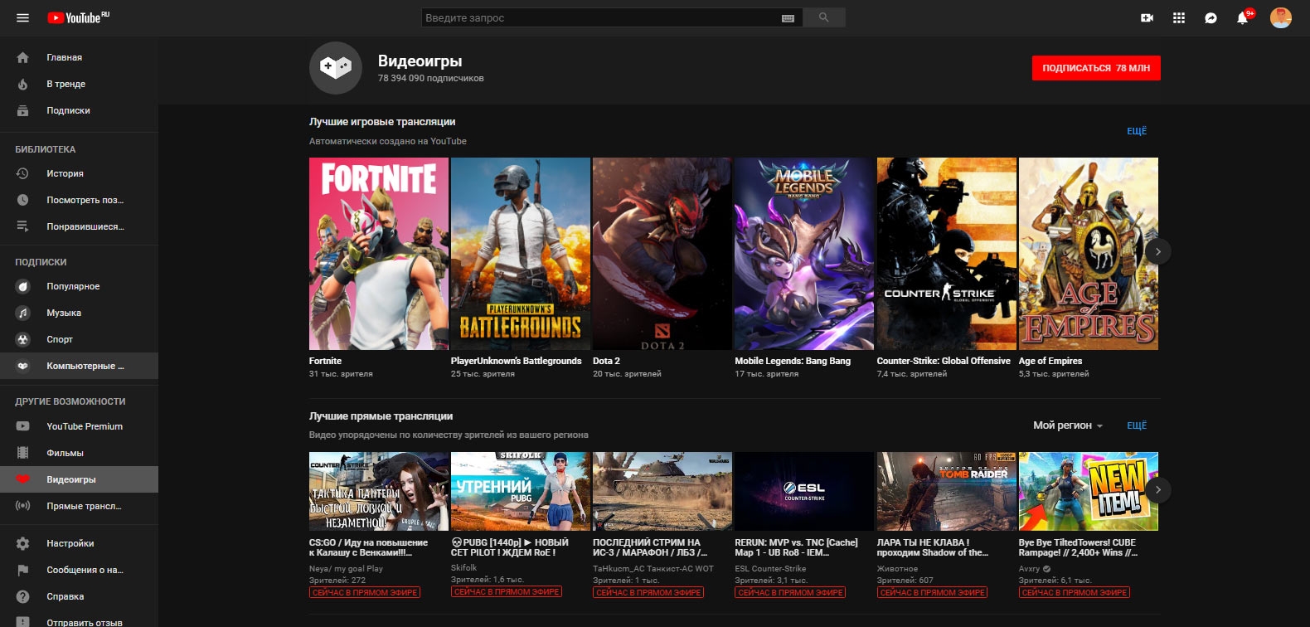Screen dimensions: 1310x627
Task: Click the Видеоигры channel gamepad avatar
Action: click(336, 67)
